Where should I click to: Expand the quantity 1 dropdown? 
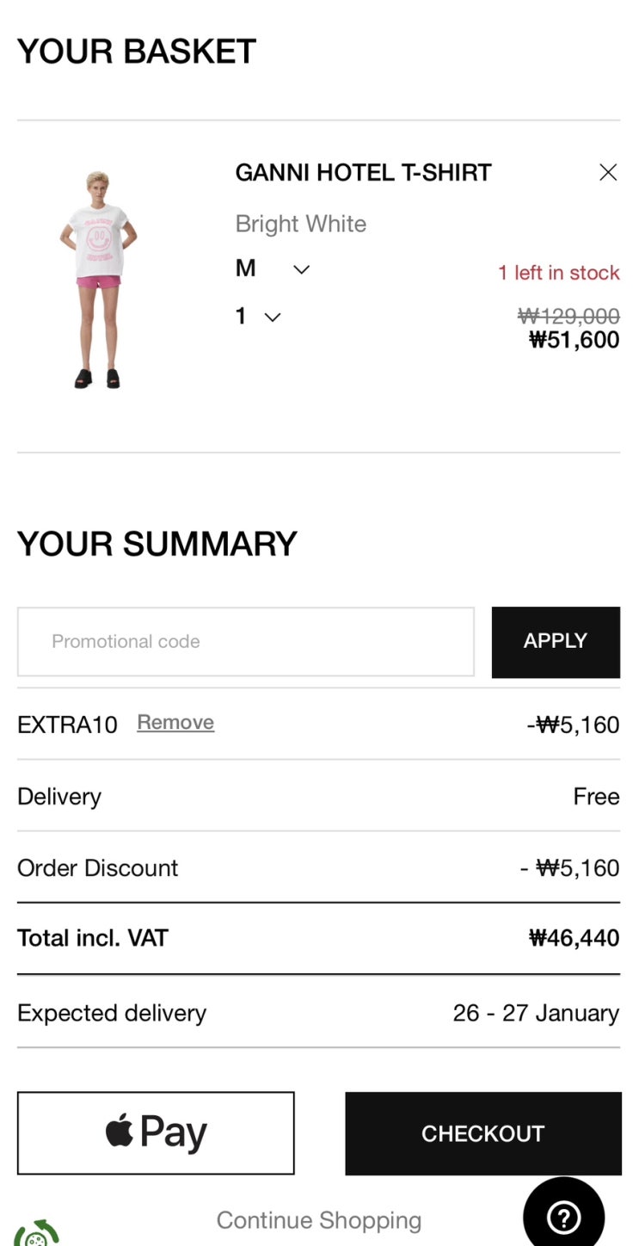click(x=259, y=317)
